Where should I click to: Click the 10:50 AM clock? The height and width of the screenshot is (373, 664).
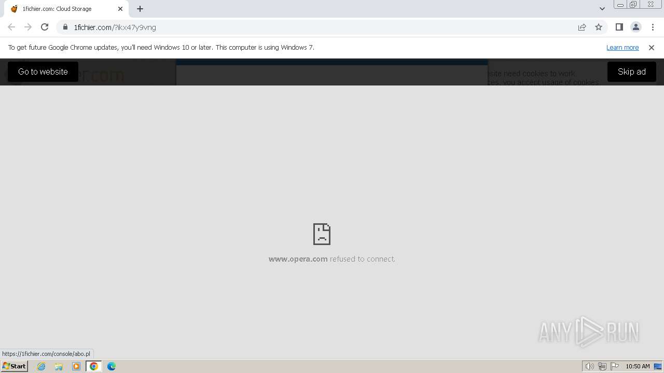pos(638,366)
